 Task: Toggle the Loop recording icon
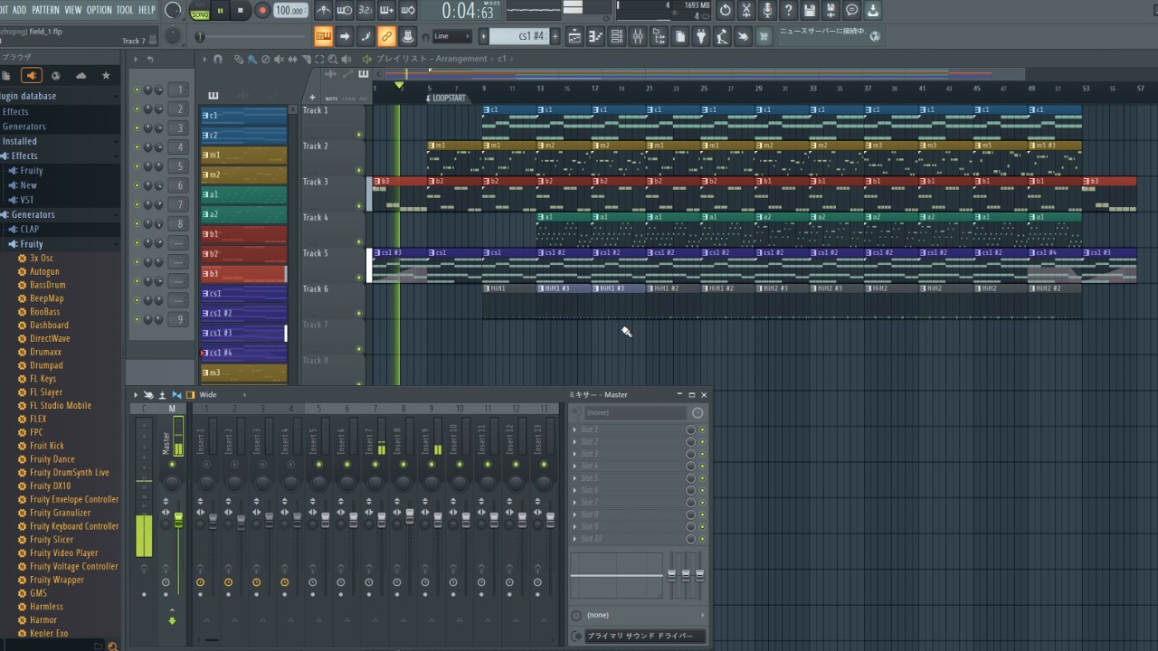[x=408, y=11]
